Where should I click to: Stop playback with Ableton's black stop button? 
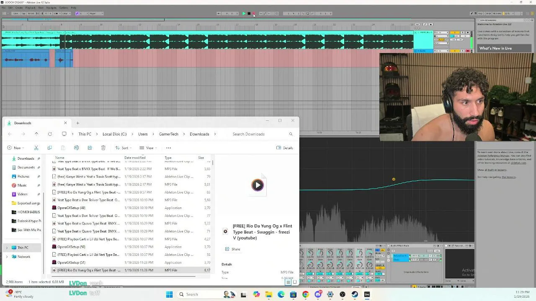click(249, 13)
